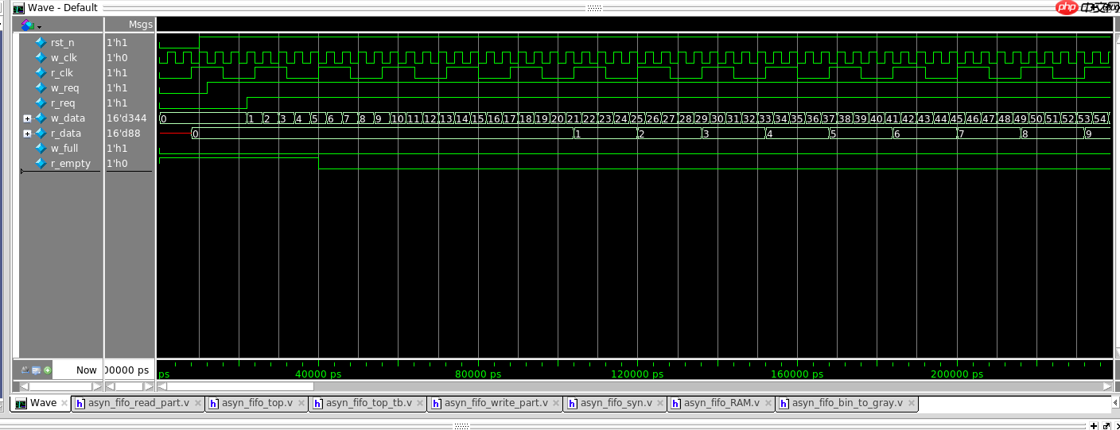The width and height of the screenshot is (1120, 430).
Task: Open the signal format dropdown above signal names
Action: click(31, 25)
